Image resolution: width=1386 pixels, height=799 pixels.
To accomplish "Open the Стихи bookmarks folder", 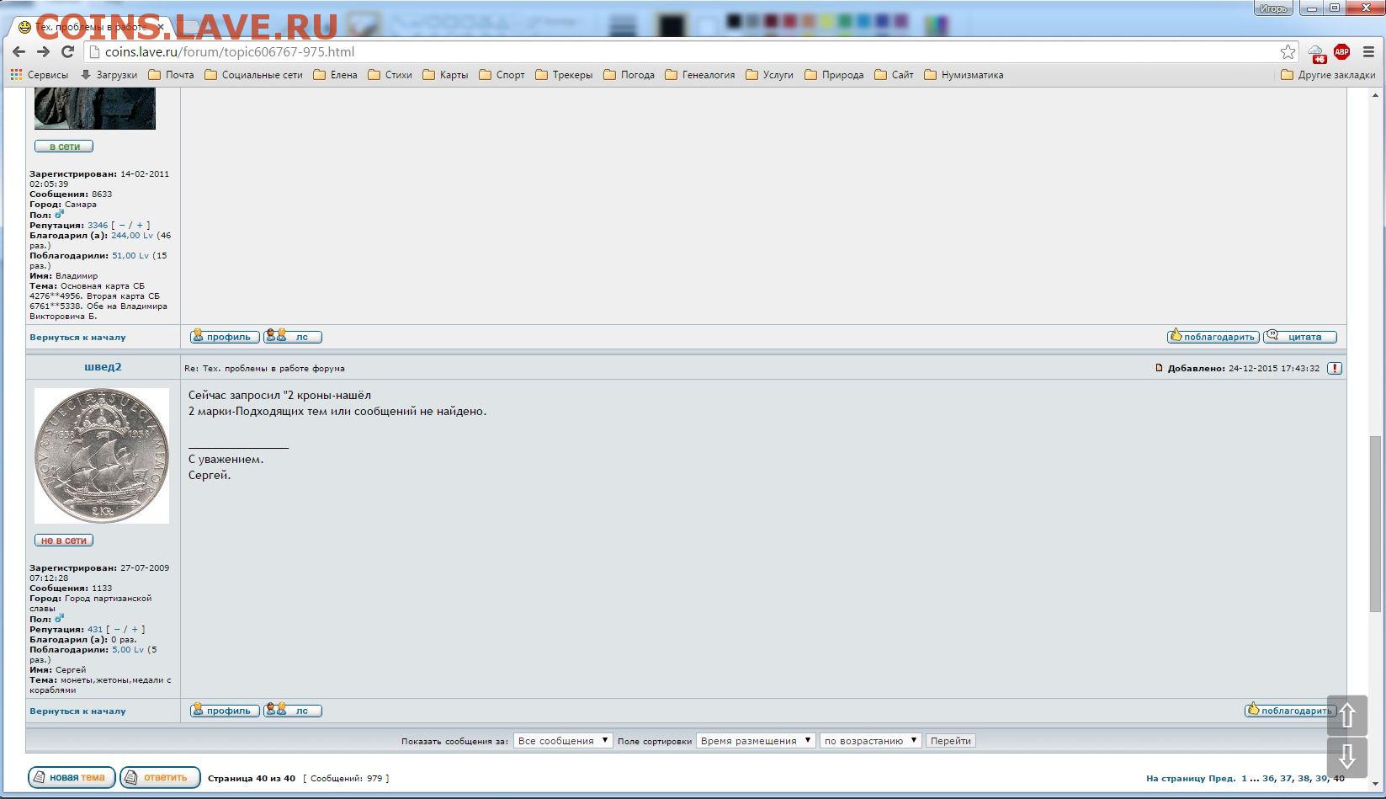I will (390, 75).
